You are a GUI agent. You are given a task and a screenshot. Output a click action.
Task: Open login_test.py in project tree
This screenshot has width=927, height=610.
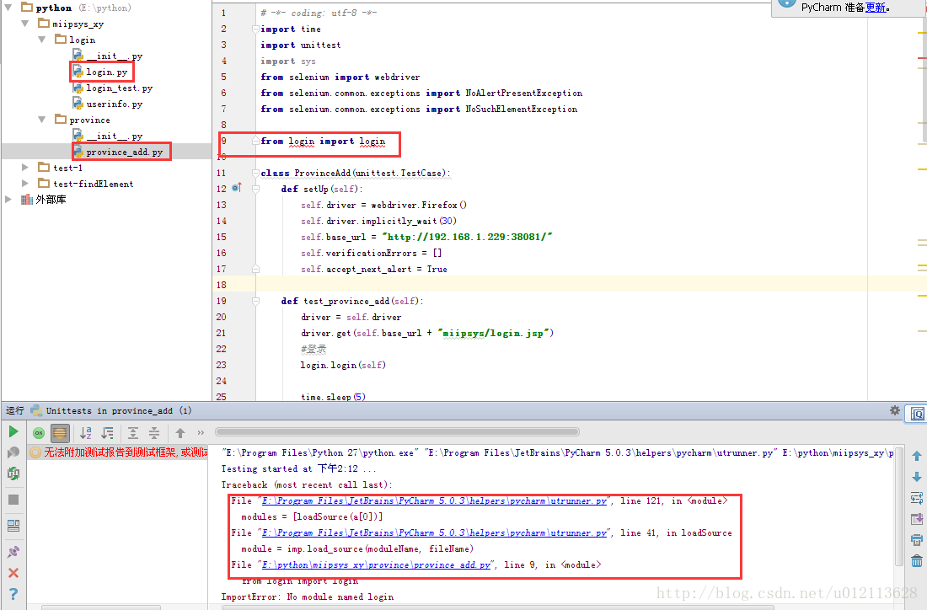click(119, 88)
